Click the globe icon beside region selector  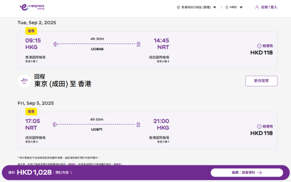pyautogui.click(x=178, y=7)
